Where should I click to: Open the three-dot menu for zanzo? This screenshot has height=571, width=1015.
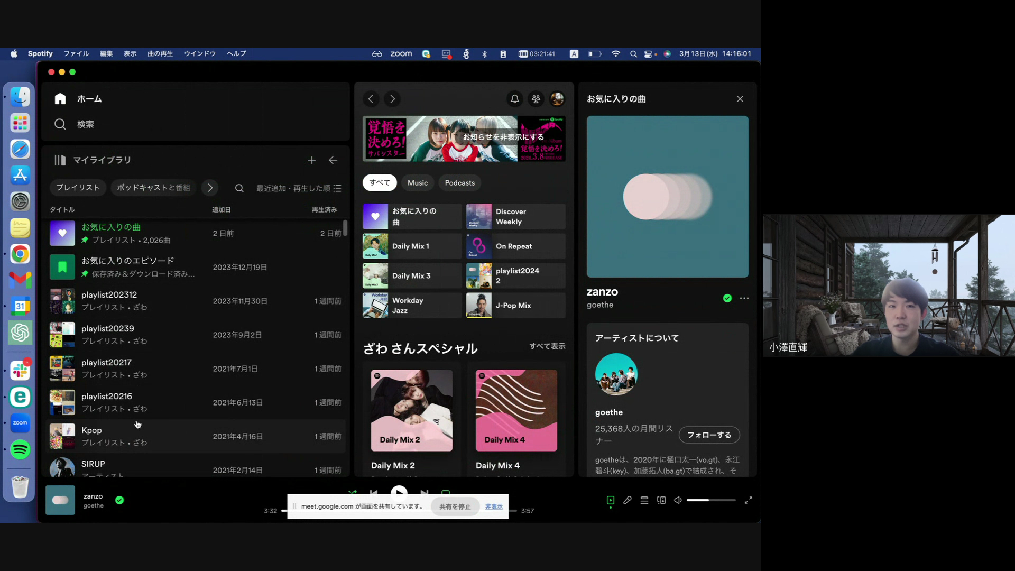744,298
